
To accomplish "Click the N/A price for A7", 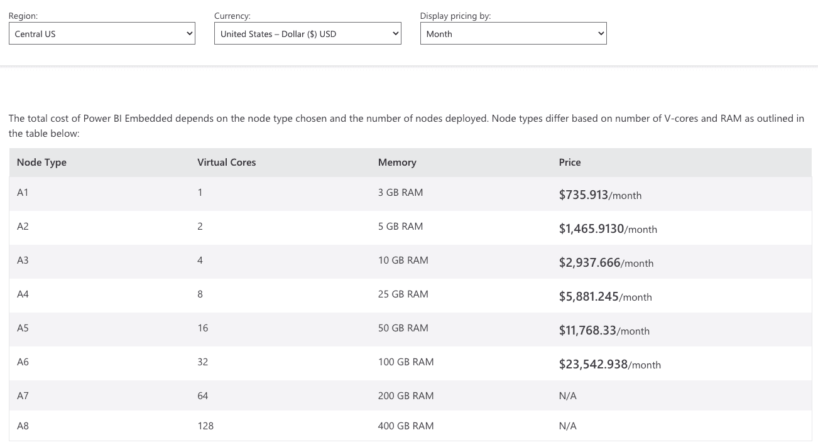I will coord(567,395).
